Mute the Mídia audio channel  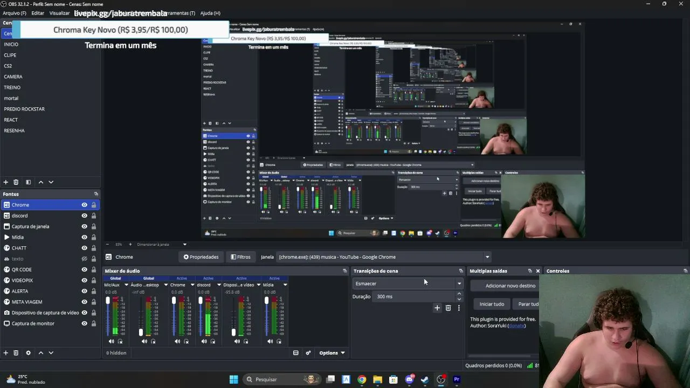click(270, 341)
